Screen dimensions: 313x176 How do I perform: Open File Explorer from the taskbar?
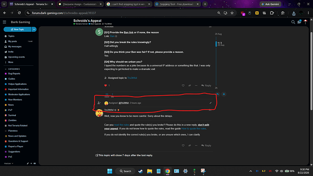tap(150, 171)
